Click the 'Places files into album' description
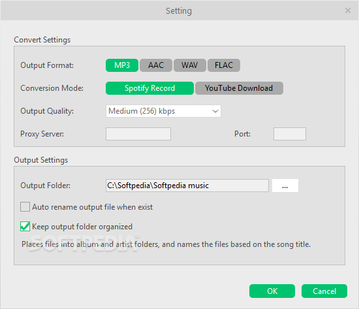359x309 pixels. (x=166, y=244)
